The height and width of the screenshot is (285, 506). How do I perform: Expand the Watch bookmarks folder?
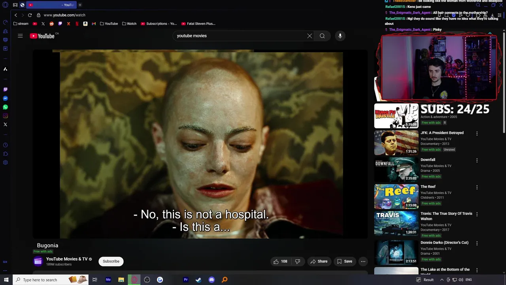[129, 24]
